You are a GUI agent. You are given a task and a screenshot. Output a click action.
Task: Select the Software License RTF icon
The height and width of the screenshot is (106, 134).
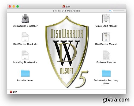click(106, 55)
